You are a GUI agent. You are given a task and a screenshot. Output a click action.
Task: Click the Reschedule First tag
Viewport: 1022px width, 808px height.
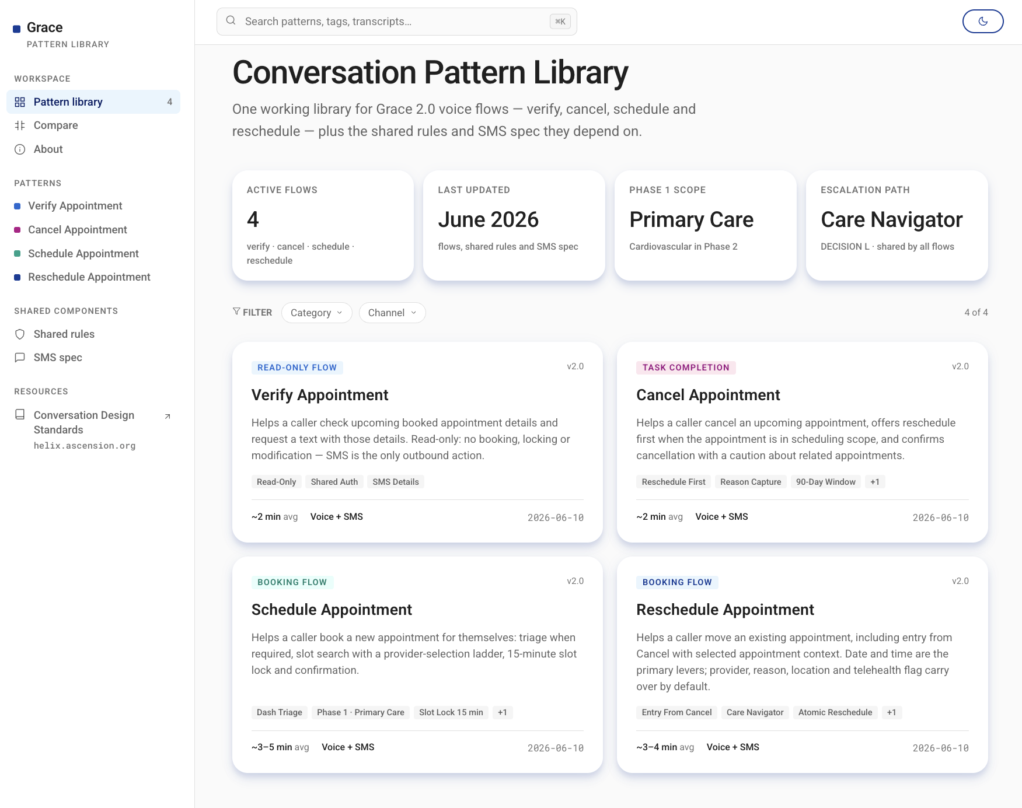click(x=674, y=482)
